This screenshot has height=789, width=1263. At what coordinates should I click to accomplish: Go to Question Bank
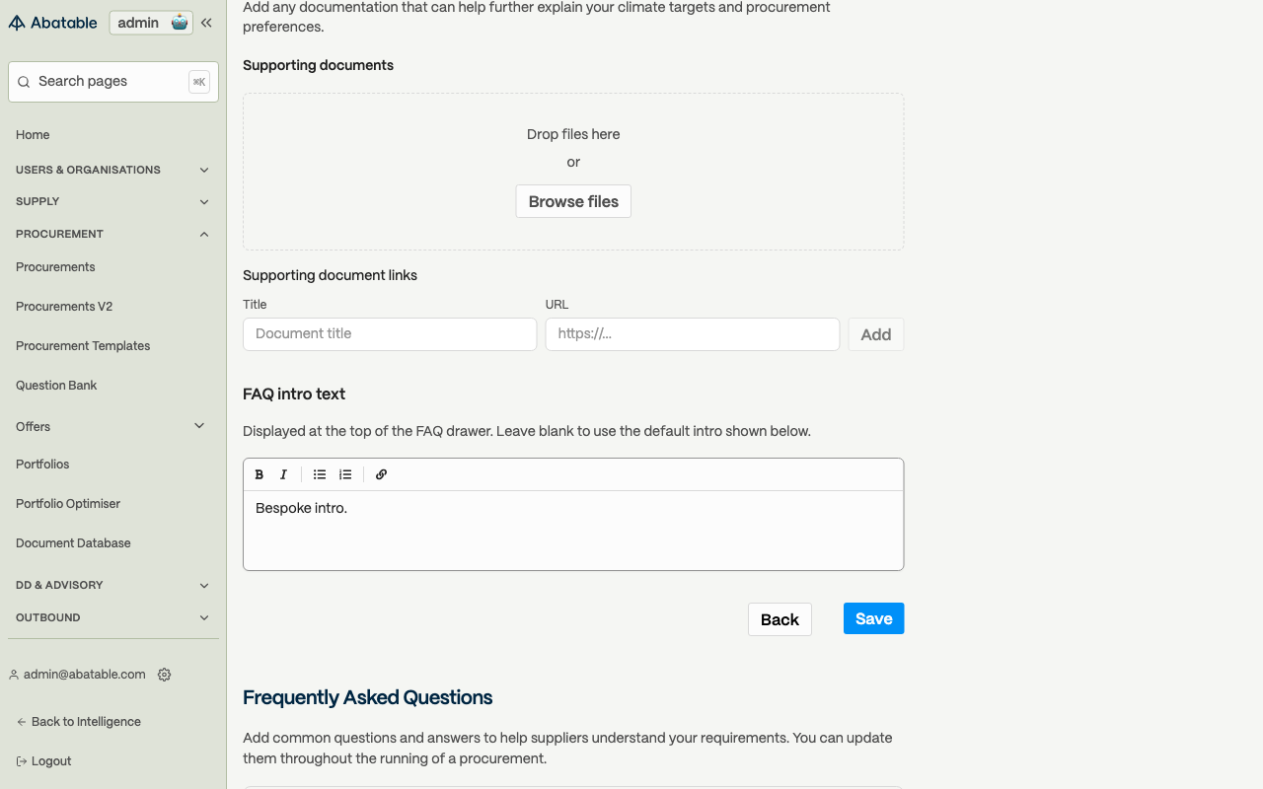pos(56,386)
